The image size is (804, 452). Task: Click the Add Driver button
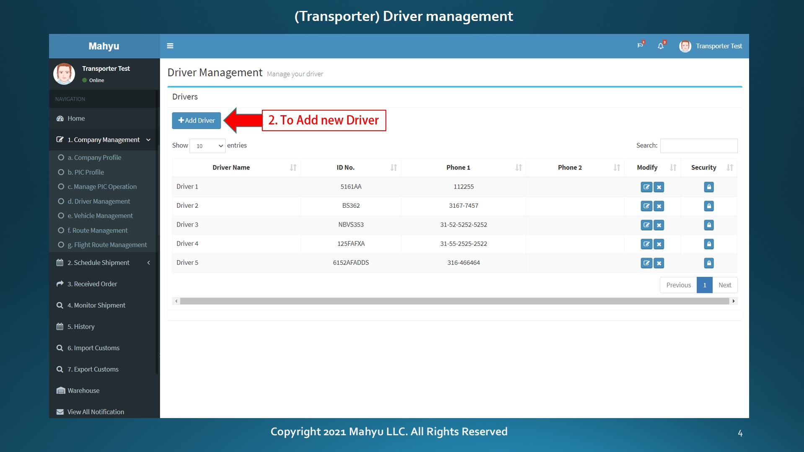point(196,121)
